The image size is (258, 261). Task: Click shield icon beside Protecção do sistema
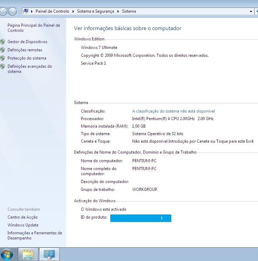pyautogui.click(x=2, y=58)
